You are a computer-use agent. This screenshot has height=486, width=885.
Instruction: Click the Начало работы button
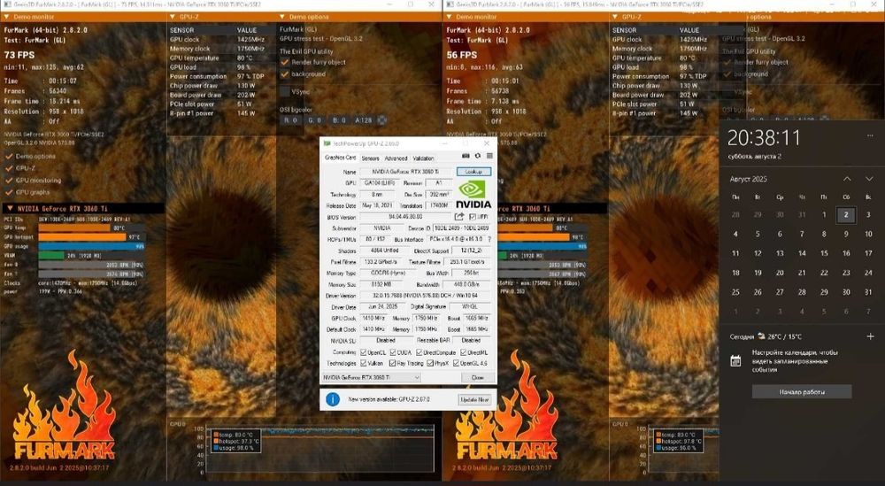pyautogui.click(x=802, y=392)
